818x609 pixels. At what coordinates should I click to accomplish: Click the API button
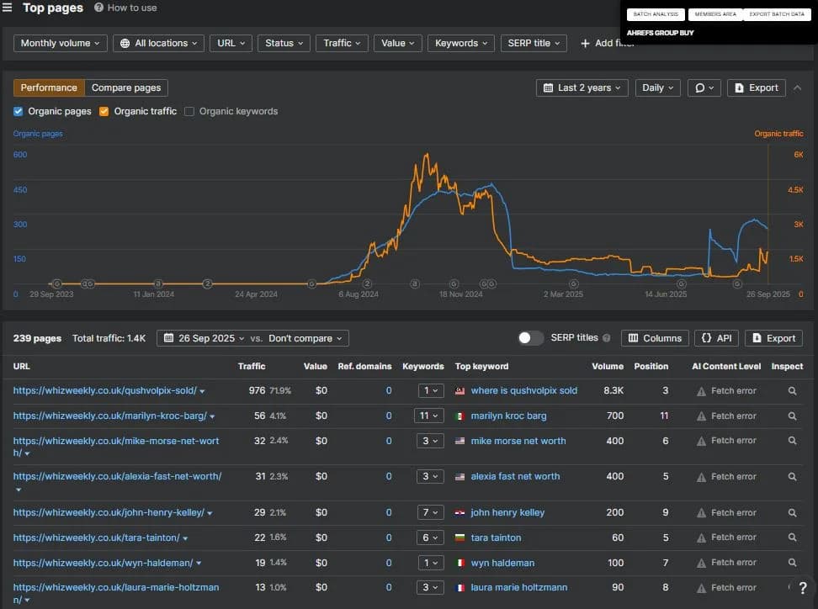[x=716, y=338]
